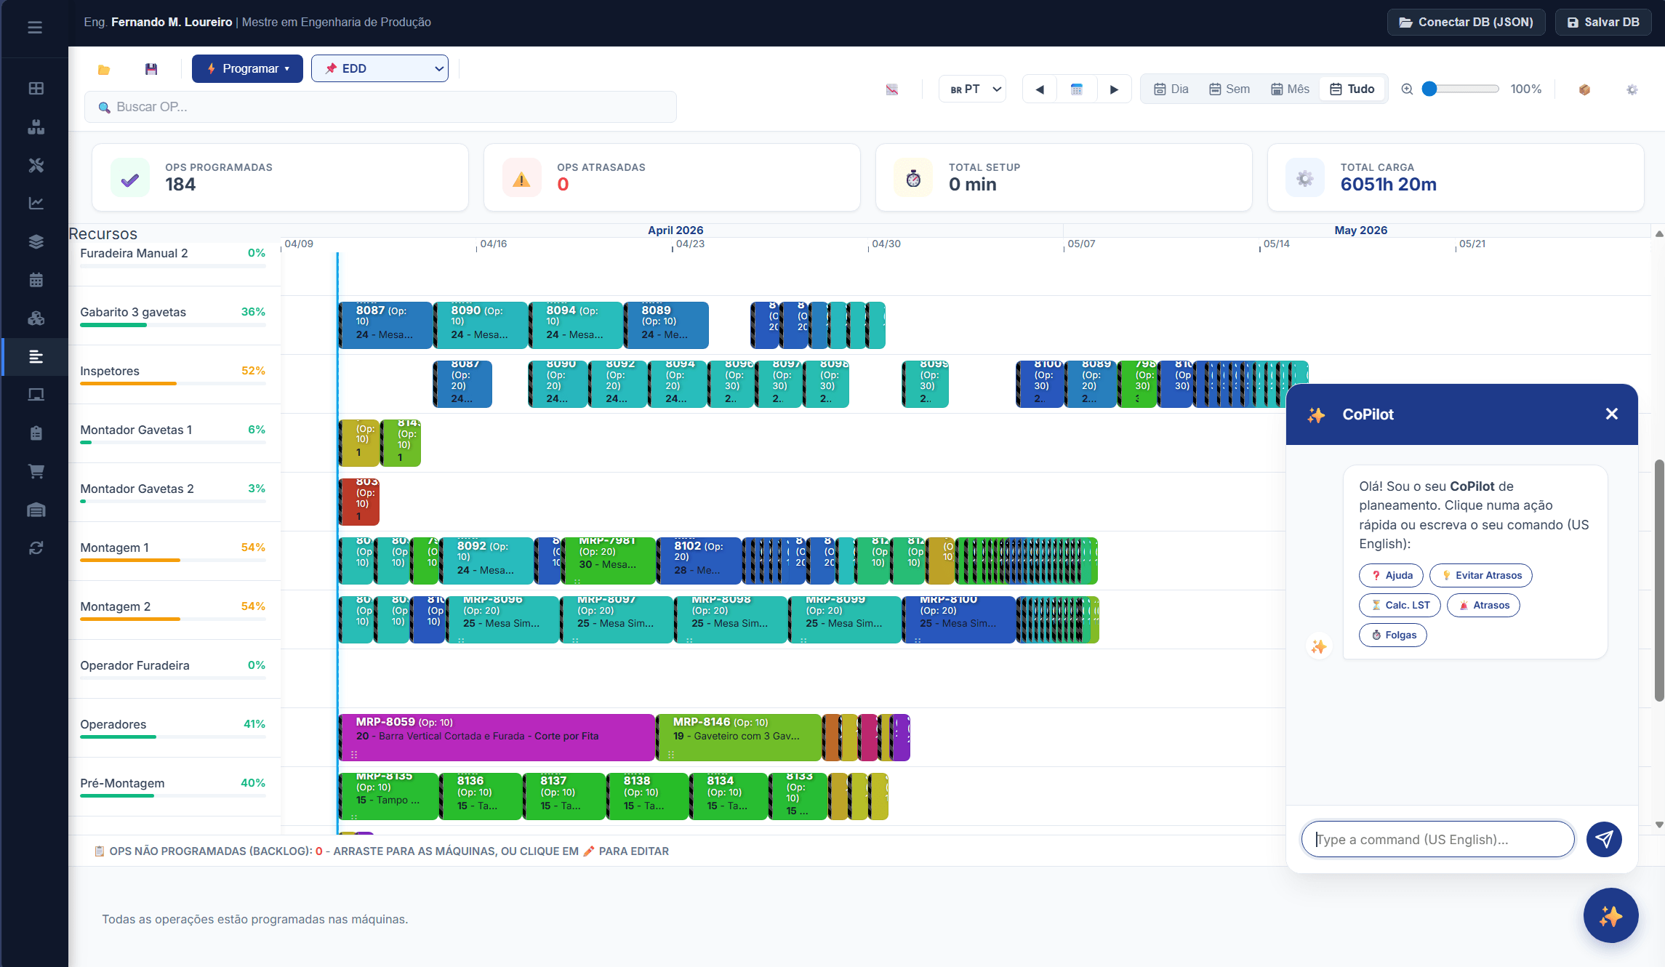This screenshot has height=967, width=1665.
Task: Open the BR PT language dropdown
Action: tap(972, 89)
